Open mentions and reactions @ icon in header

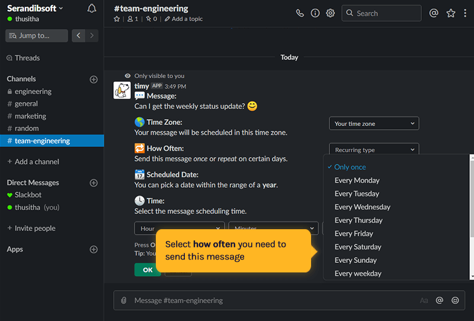[434, 13]
